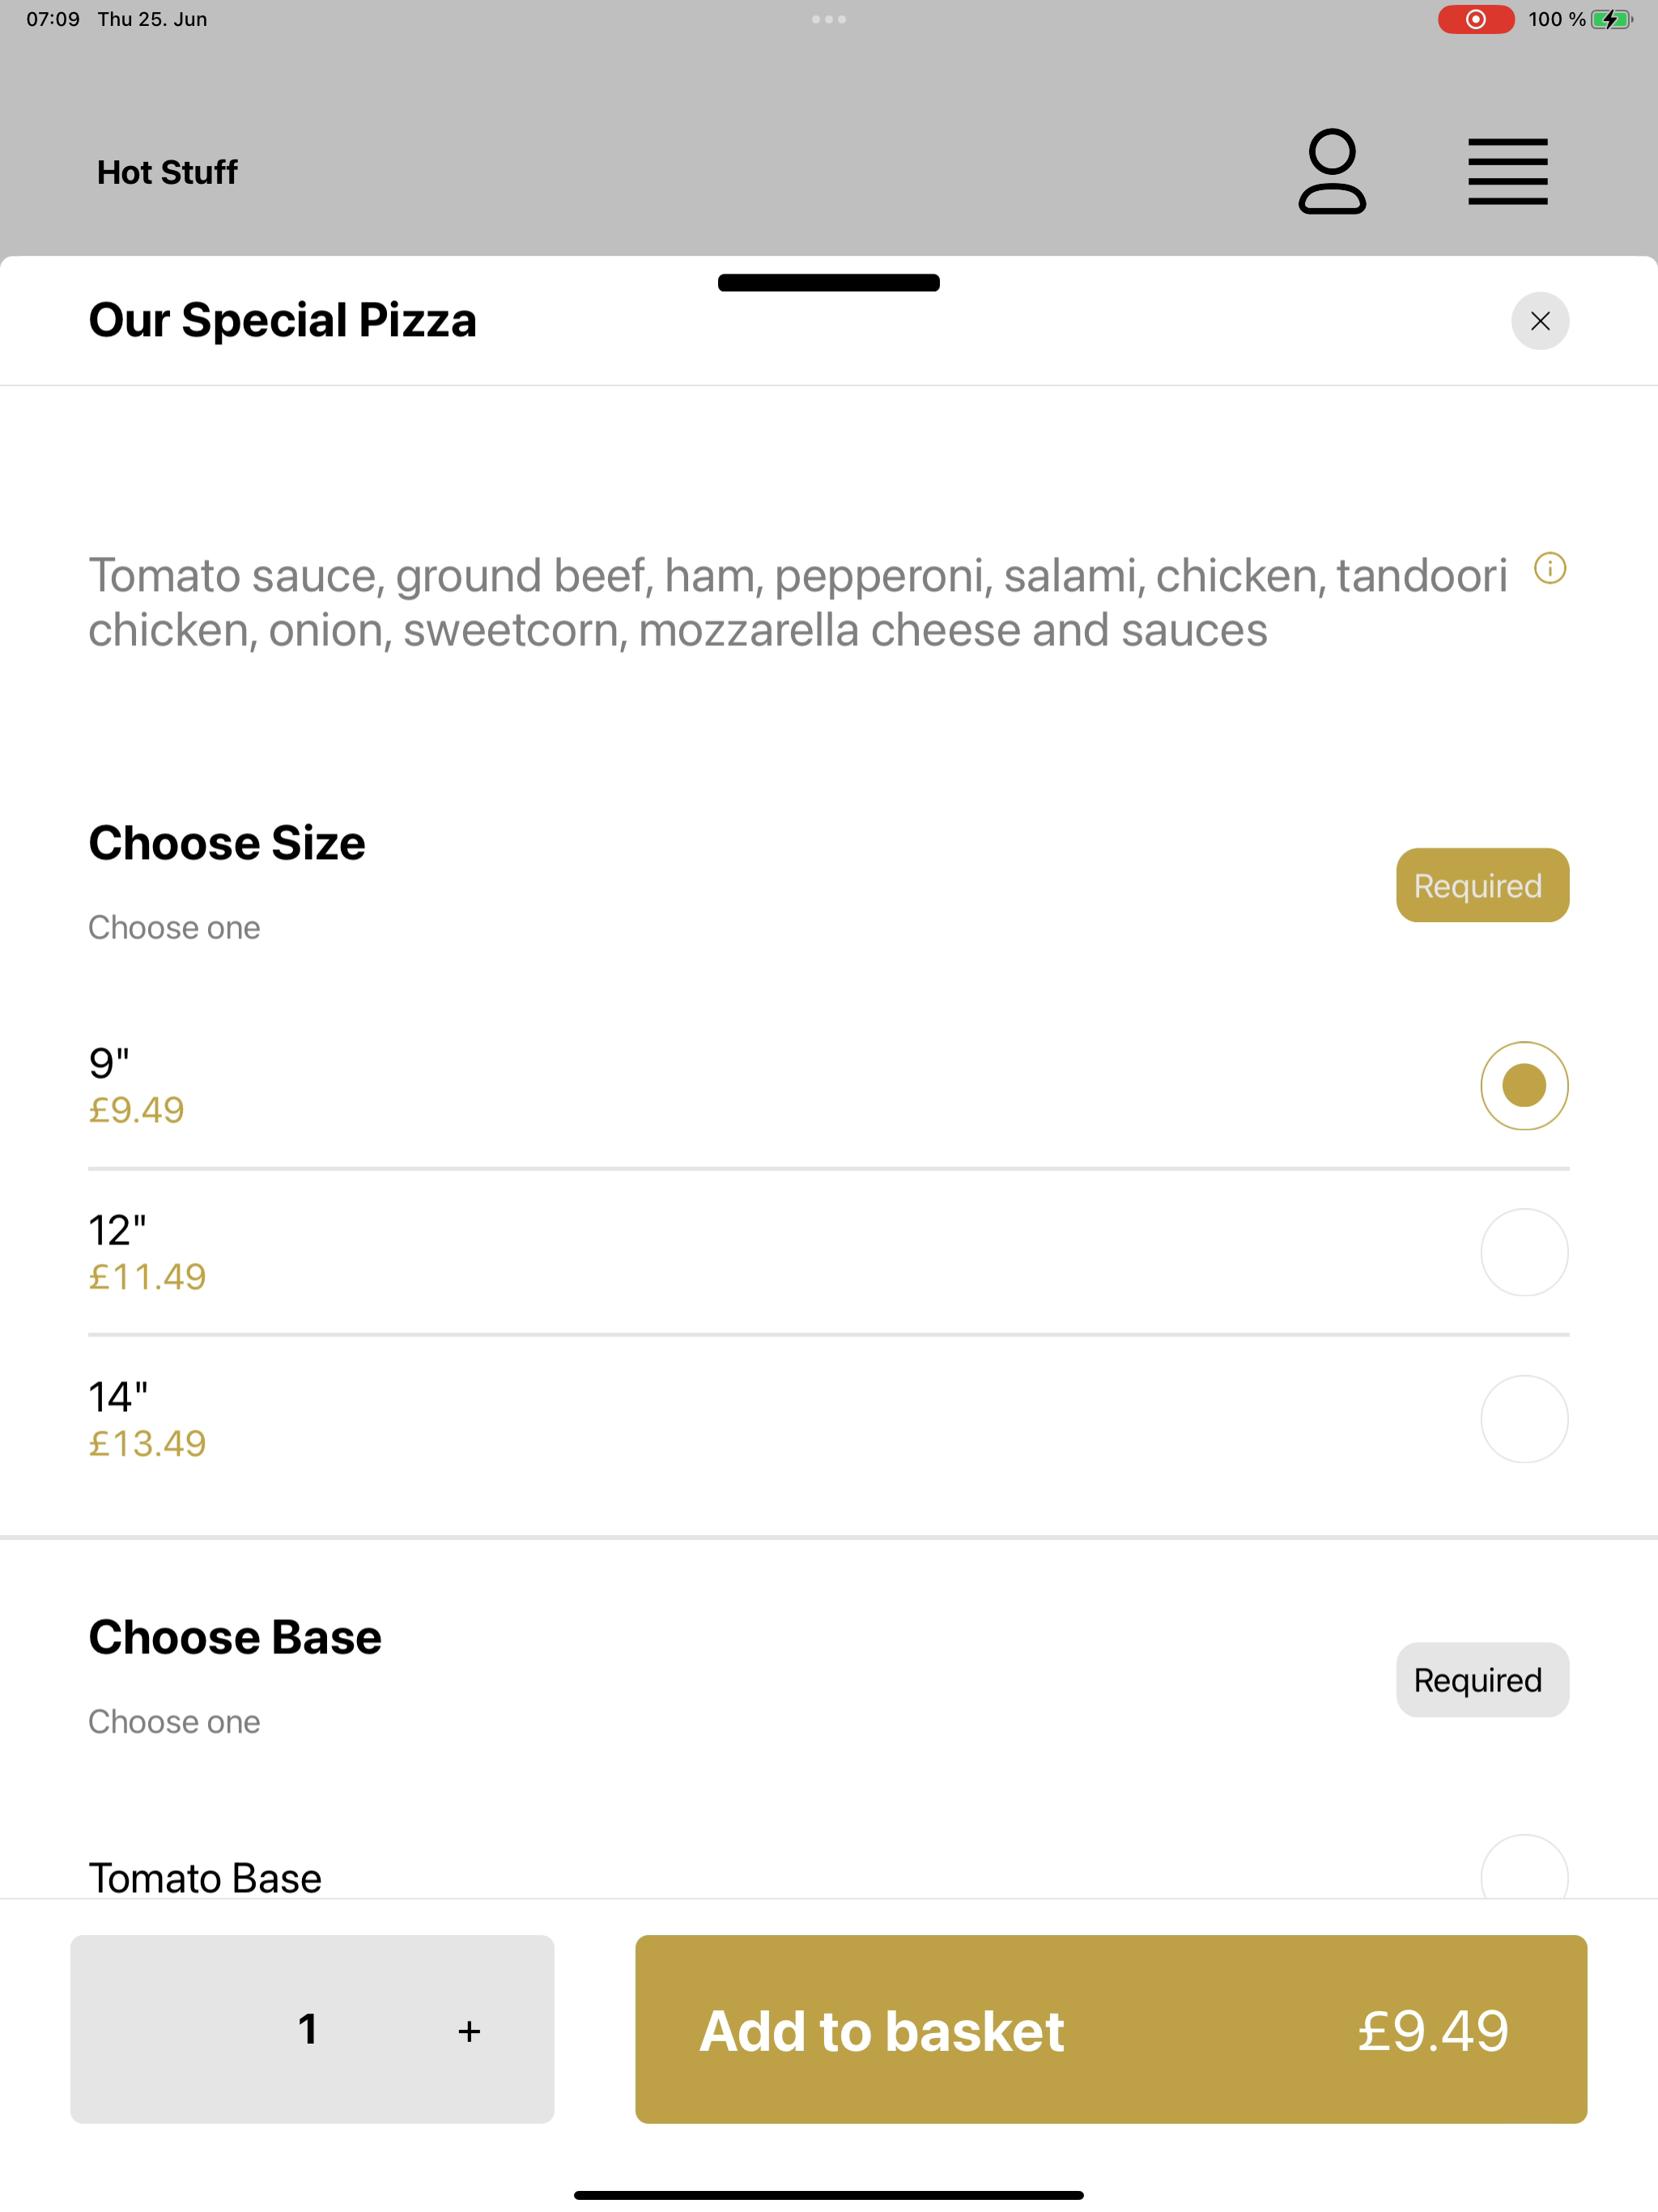This screenshot has height=2212, width=1658.
Task: Open the hamburger menu icon
Action: click(1507, 171)
